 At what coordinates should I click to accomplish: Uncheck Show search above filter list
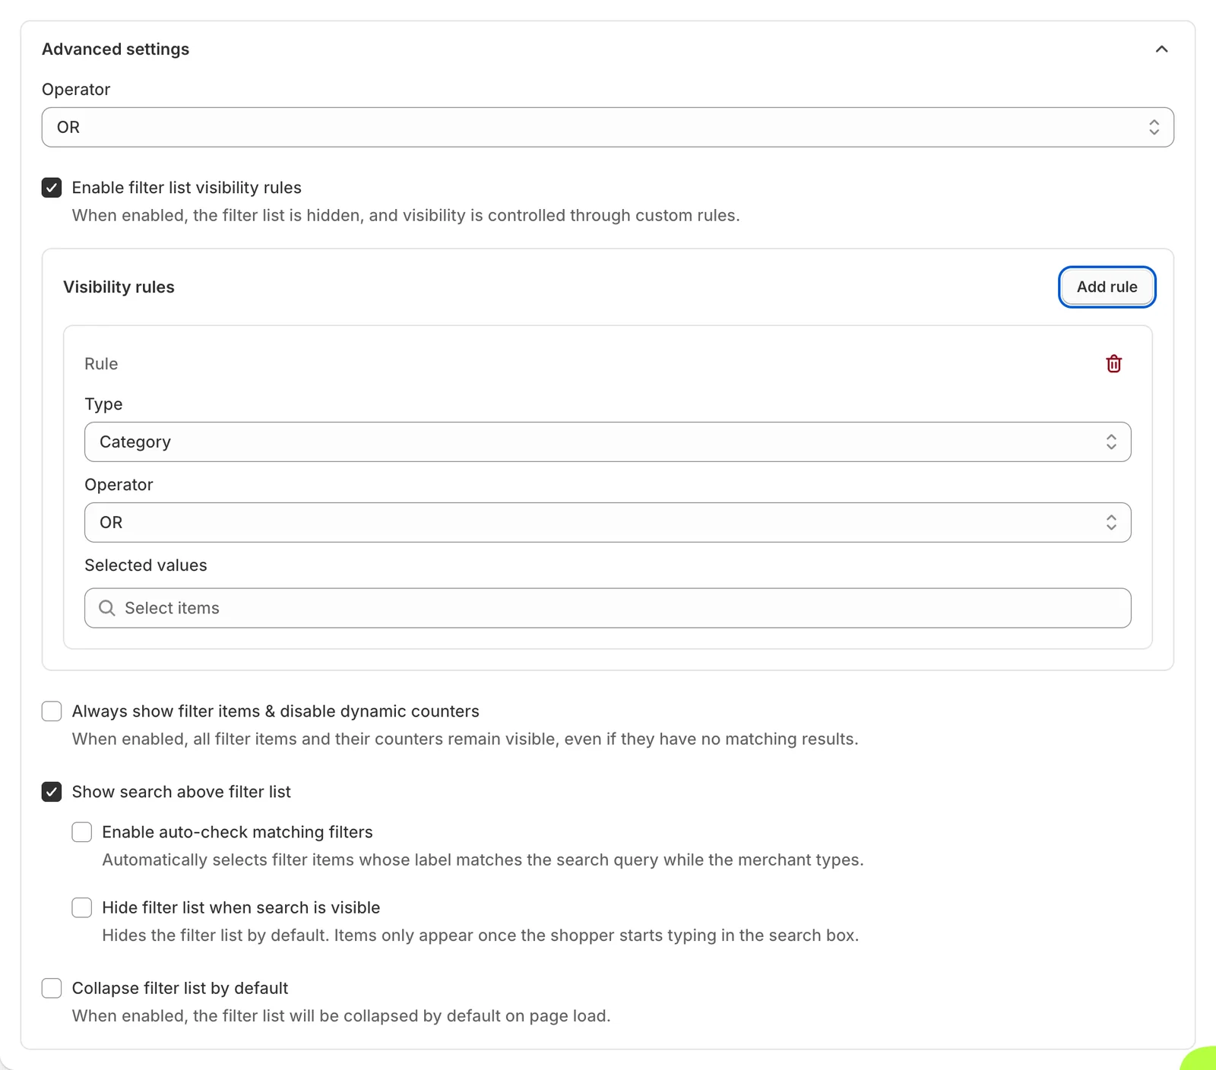[x=52, y=792]
